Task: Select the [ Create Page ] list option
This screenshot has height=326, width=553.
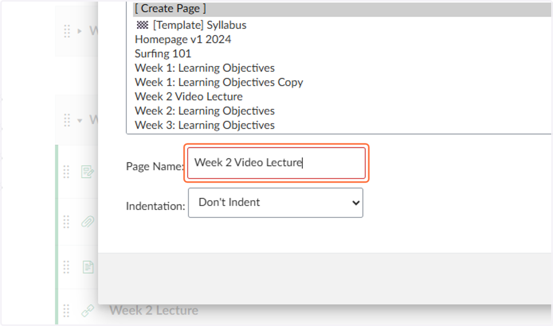Action: coord(342,9)
